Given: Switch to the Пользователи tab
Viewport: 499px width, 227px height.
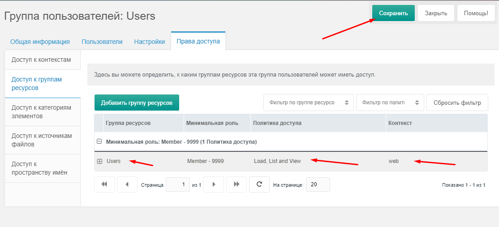Looking at the screenshot, I should 102,42.
